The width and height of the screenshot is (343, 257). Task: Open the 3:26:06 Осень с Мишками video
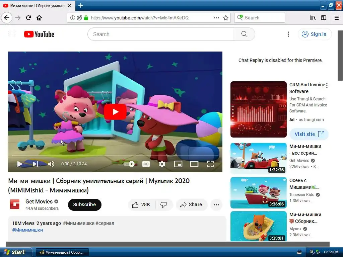click(x=258, y=192)
